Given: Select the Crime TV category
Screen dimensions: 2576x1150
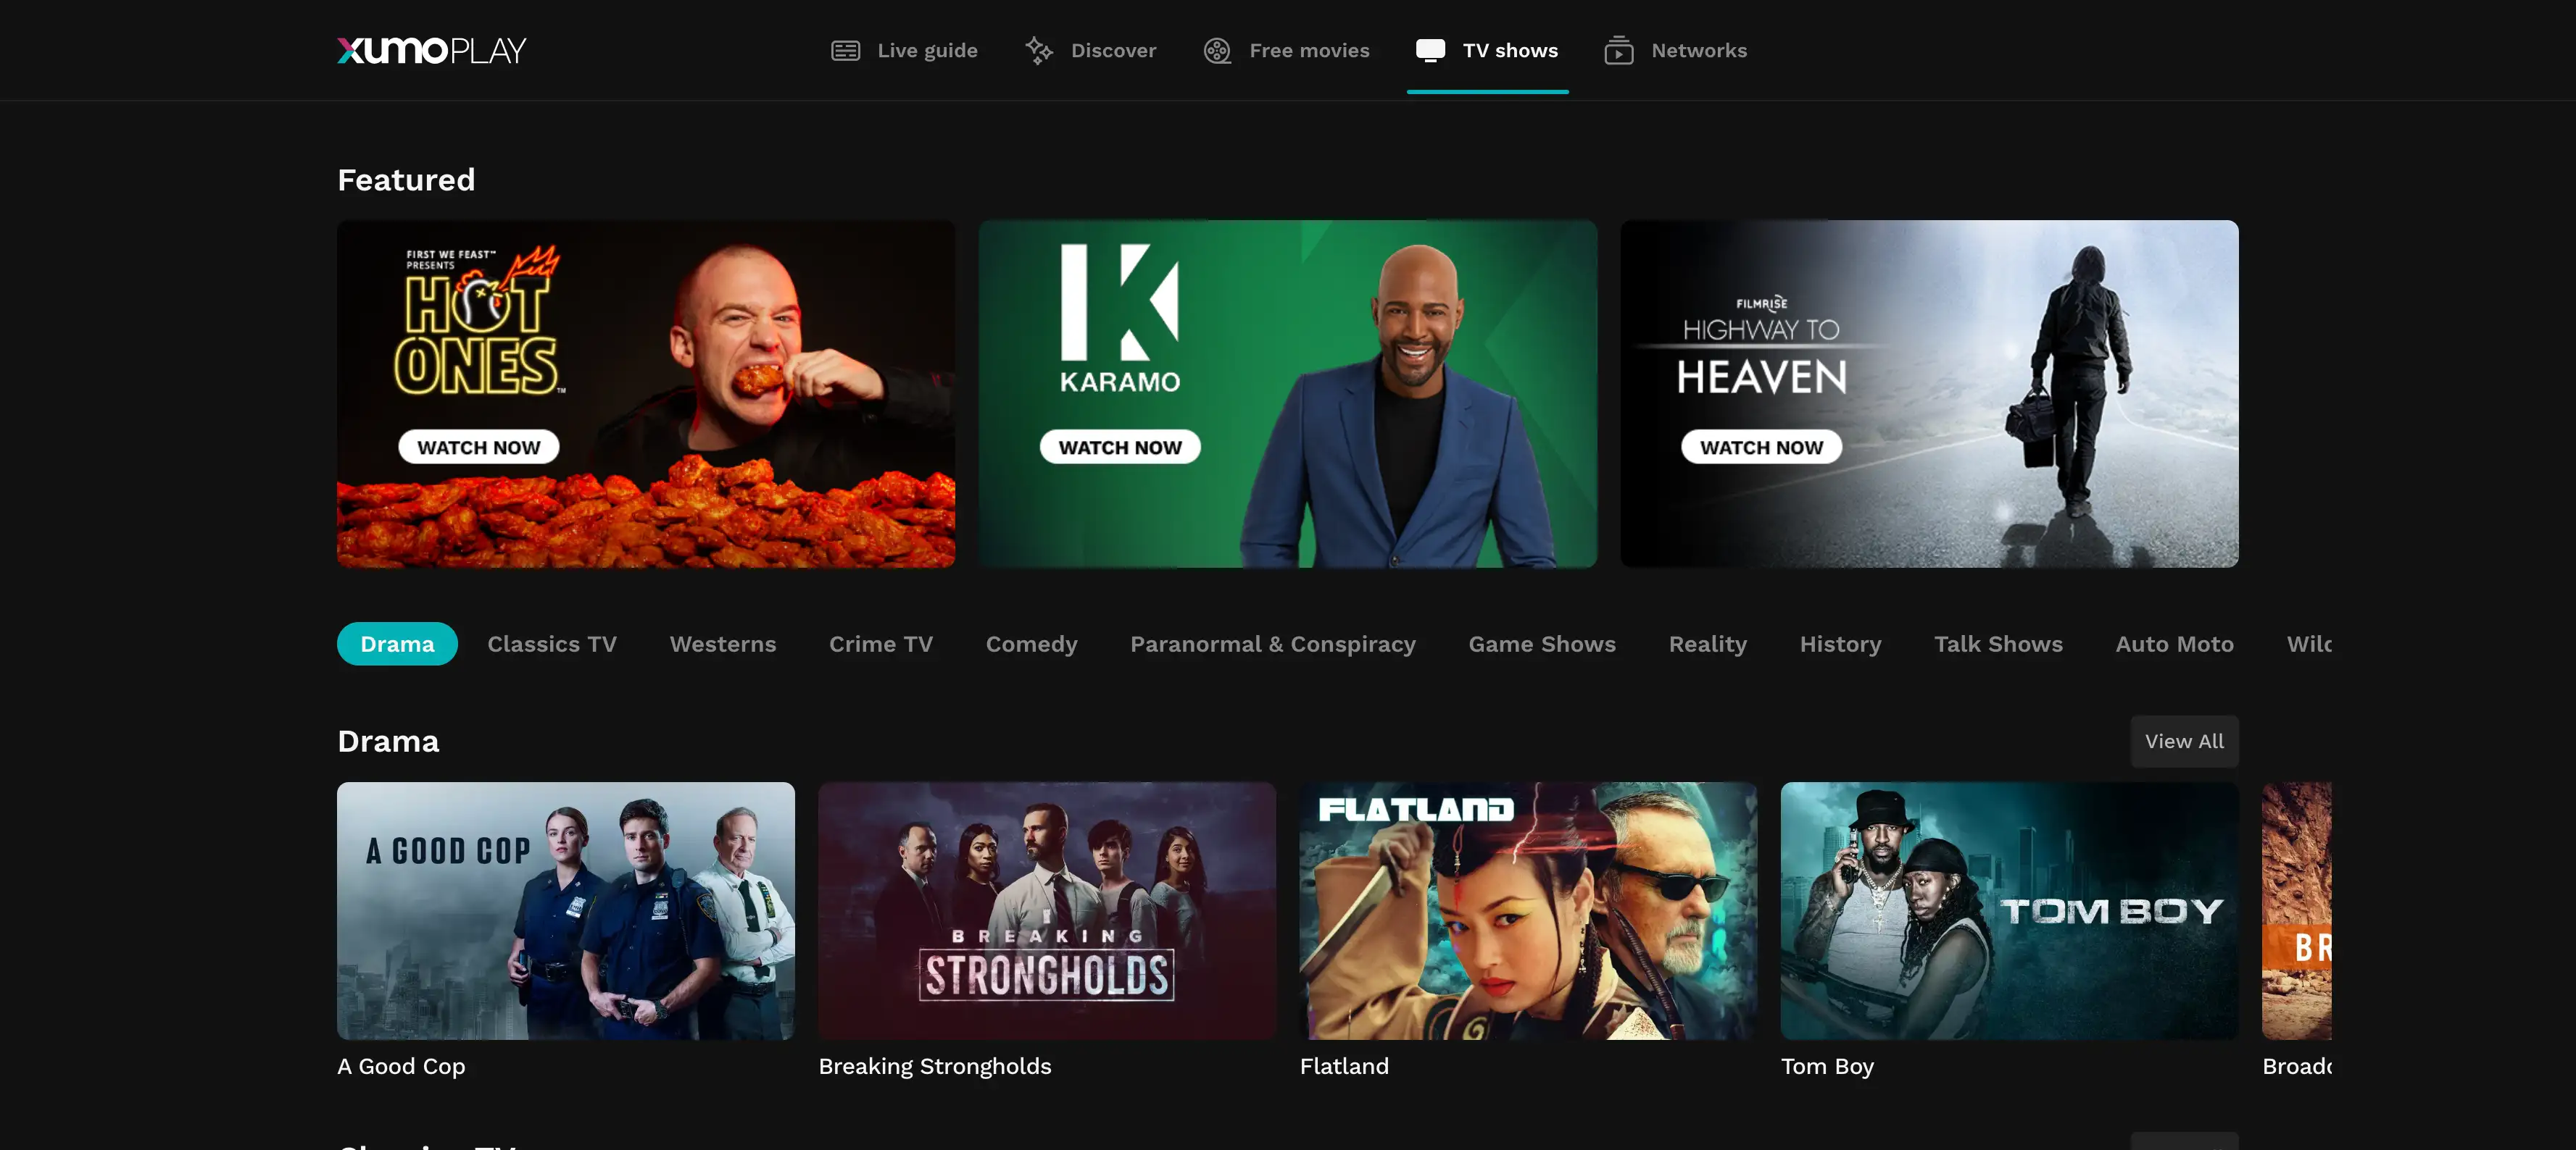Looking at the screenshot, I should coord(880,644).
